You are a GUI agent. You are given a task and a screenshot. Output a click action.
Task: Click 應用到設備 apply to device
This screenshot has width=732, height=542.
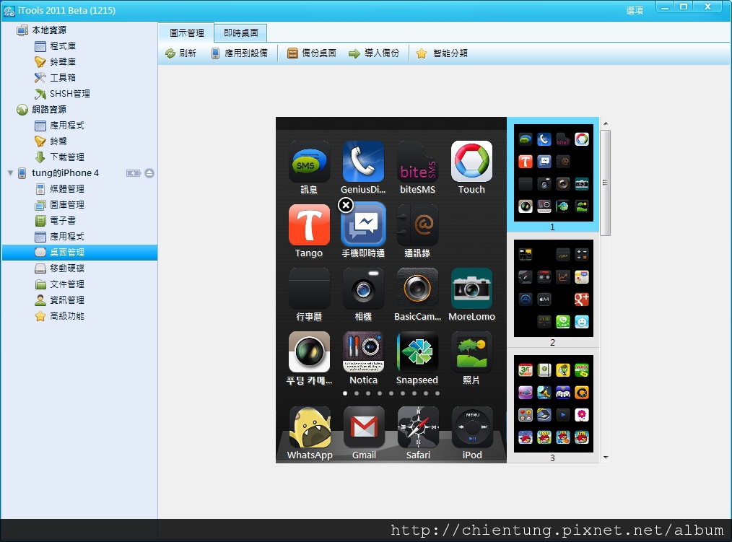pos(240,53)
